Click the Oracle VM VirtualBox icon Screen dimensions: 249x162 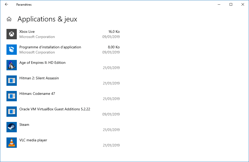point(12,112)
